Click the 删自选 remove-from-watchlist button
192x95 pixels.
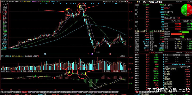[105, 2]
